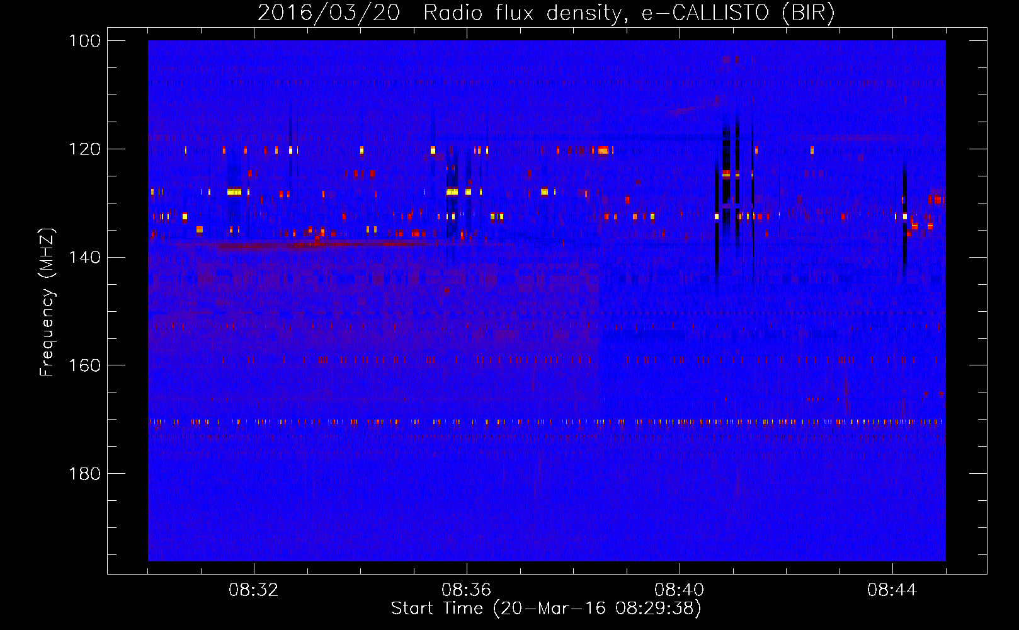Click the 160 frequency tick label

click(x=84, y=365)
